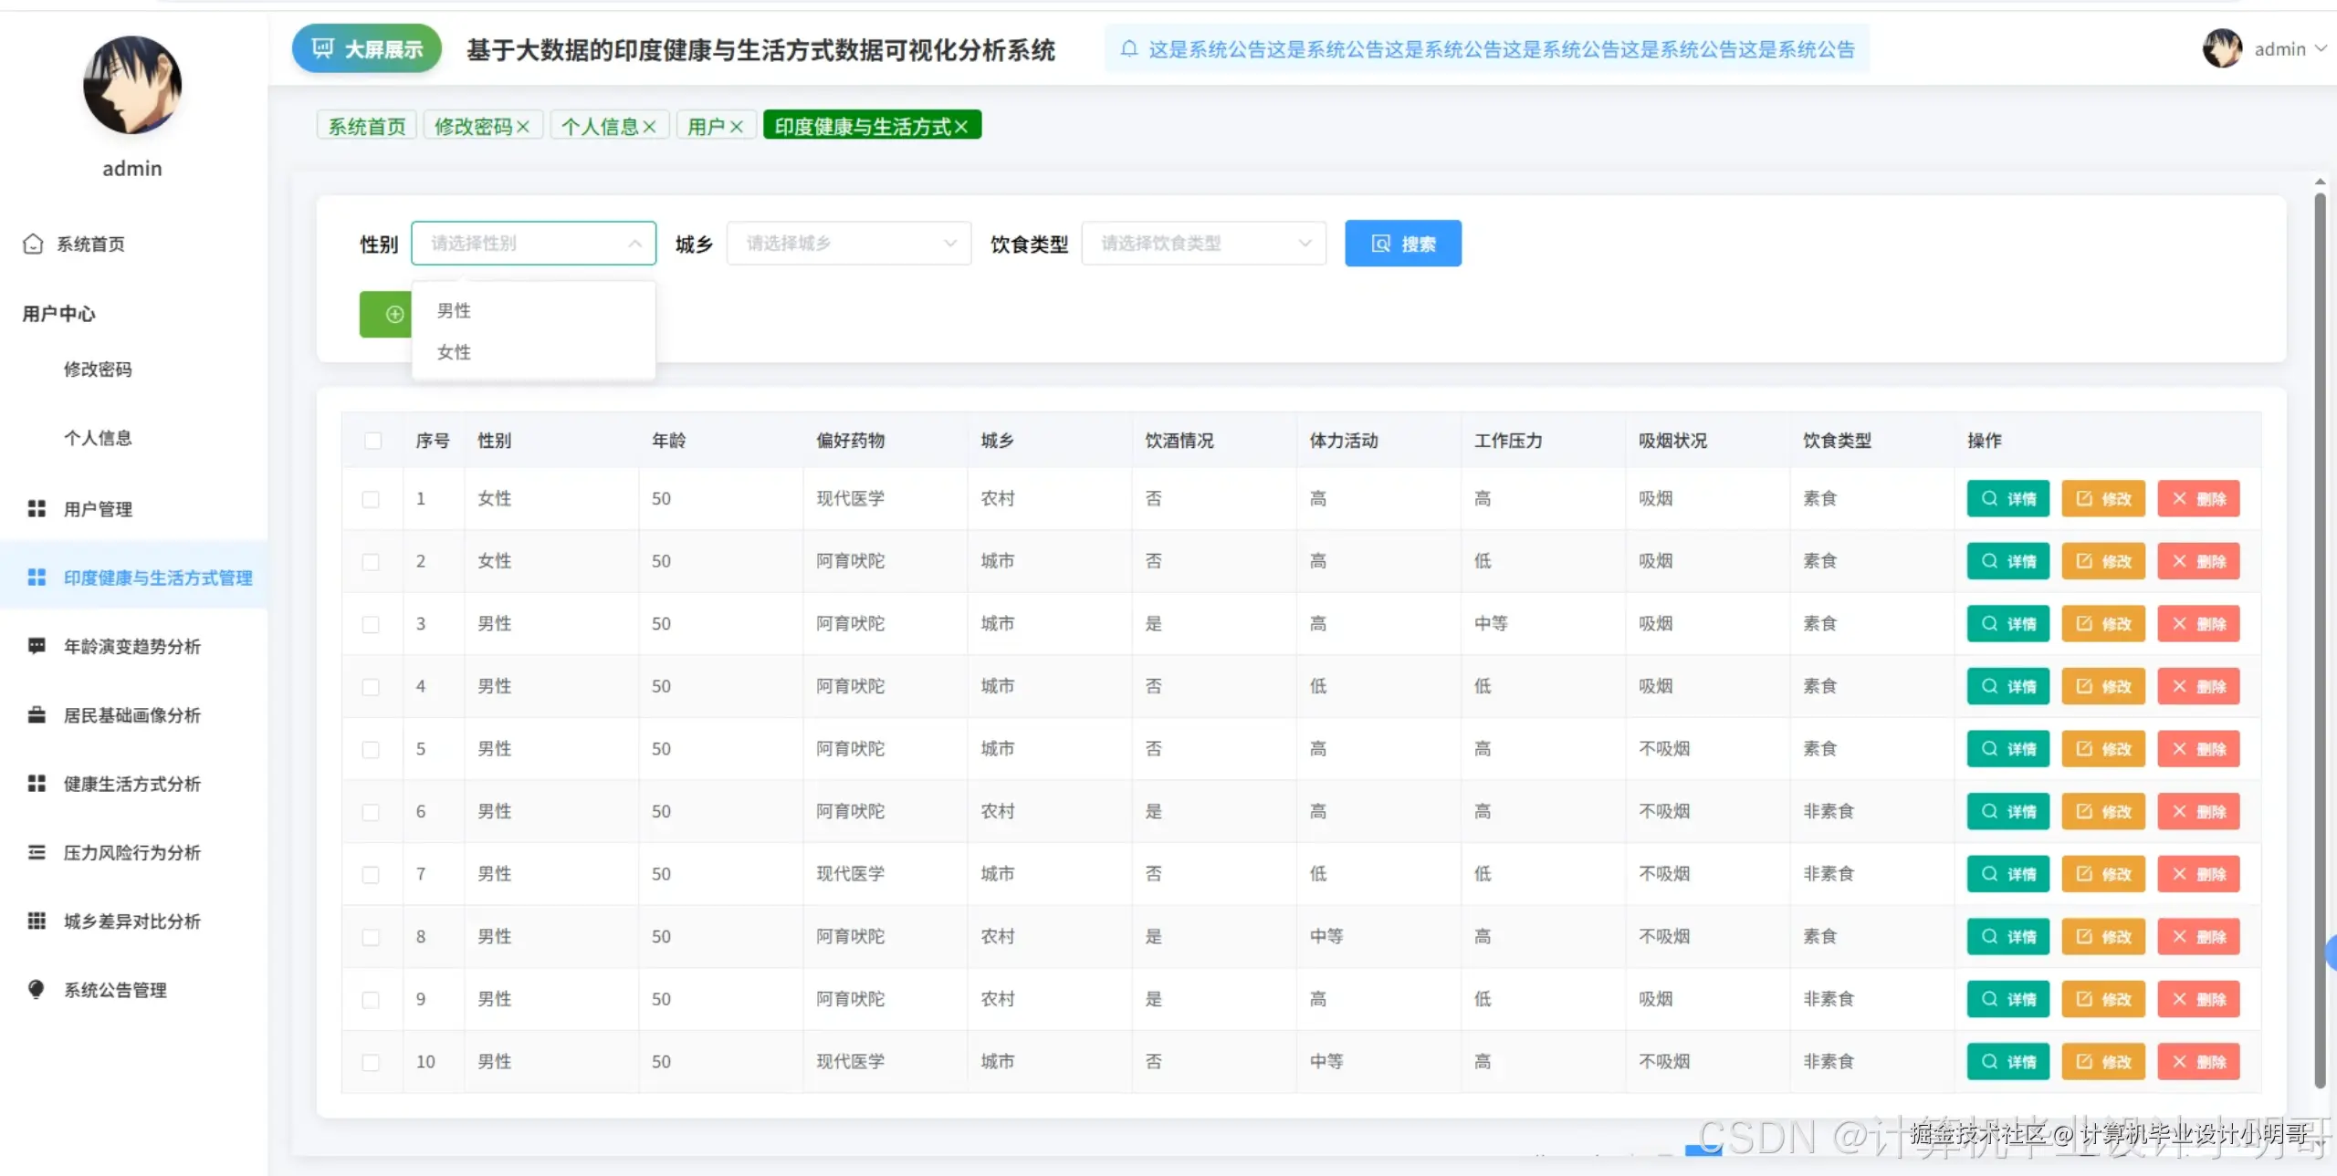Click the 搜索 search button

point(1403,243)
